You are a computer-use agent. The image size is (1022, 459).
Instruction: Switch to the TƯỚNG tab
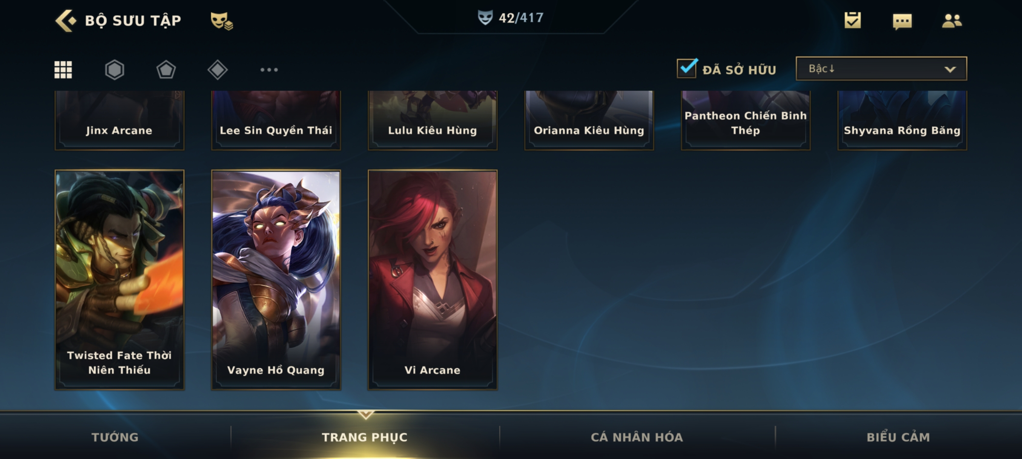pos(115,437)
